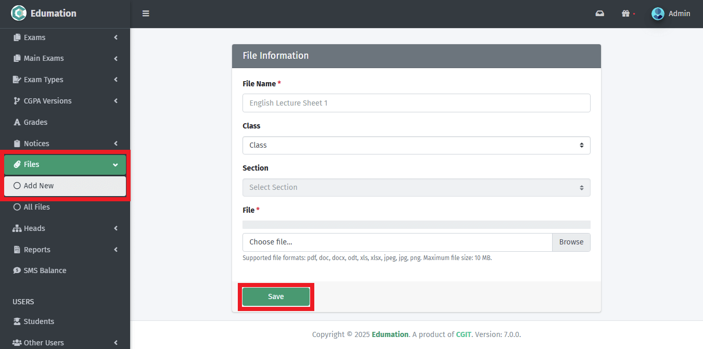This screenshot has height=349, width=703.
Task: Expand the Notices chevron
Action: [116, 144]
